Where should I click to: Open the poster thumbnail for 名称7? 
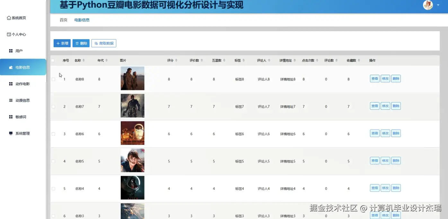pos(133,106)
